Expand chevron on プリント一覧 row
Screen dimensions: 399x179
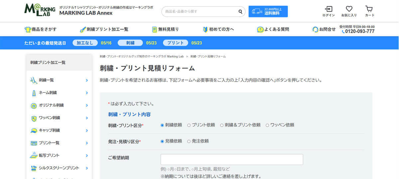coord(87,143)
